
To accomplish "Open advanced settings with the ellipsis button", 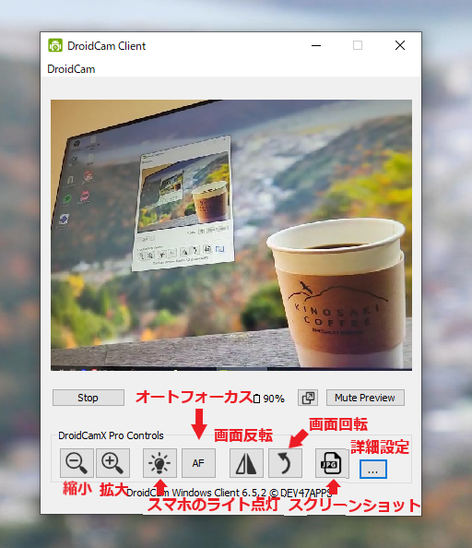I will [x=372, y=469].
